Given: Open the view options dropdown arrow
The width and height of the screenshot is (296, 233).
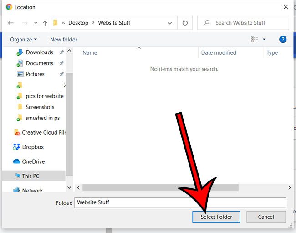Looking at the screenshot, I should pyautogui.click(x=264, y=40).
